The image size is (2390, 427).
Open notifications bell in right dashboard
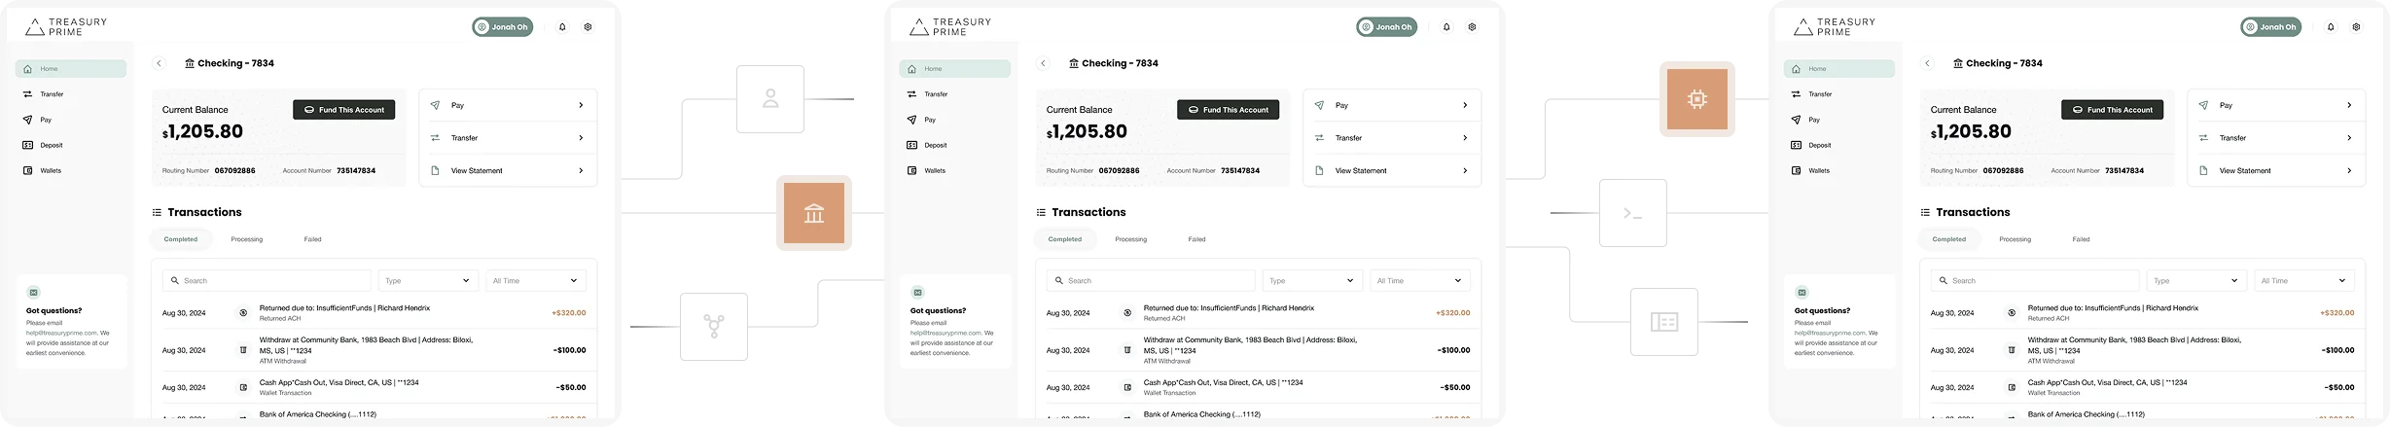click(x=2331, y=27)
